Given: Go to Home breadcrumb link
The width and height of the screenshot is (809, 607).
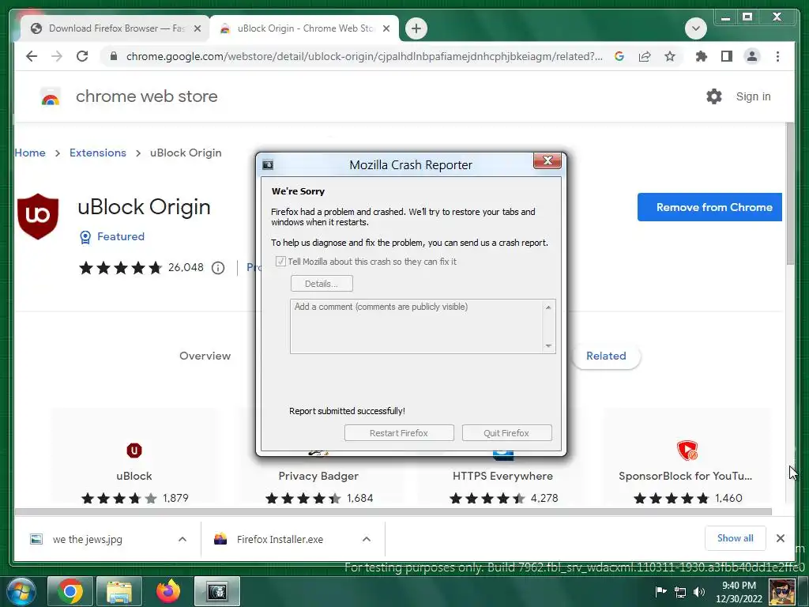Looking at the screenshot, I should click(30, 153).
